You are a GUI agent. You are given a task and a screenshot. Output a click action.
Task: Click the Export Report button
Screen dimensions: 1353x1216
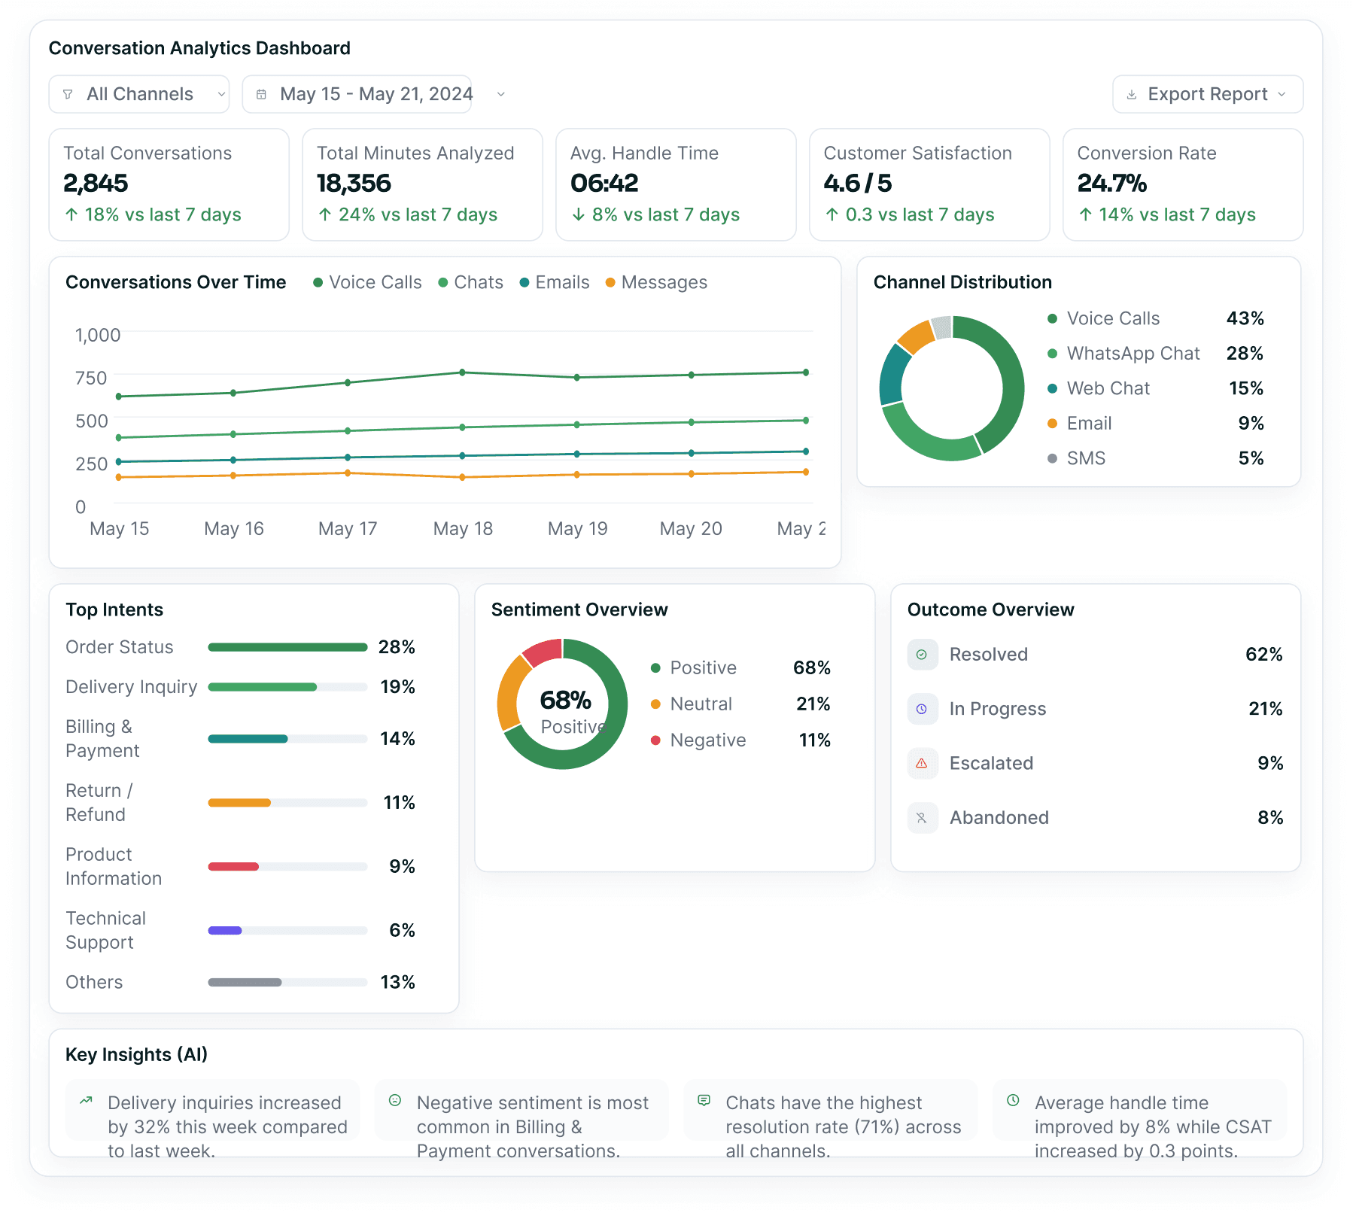pos(1208,94)
